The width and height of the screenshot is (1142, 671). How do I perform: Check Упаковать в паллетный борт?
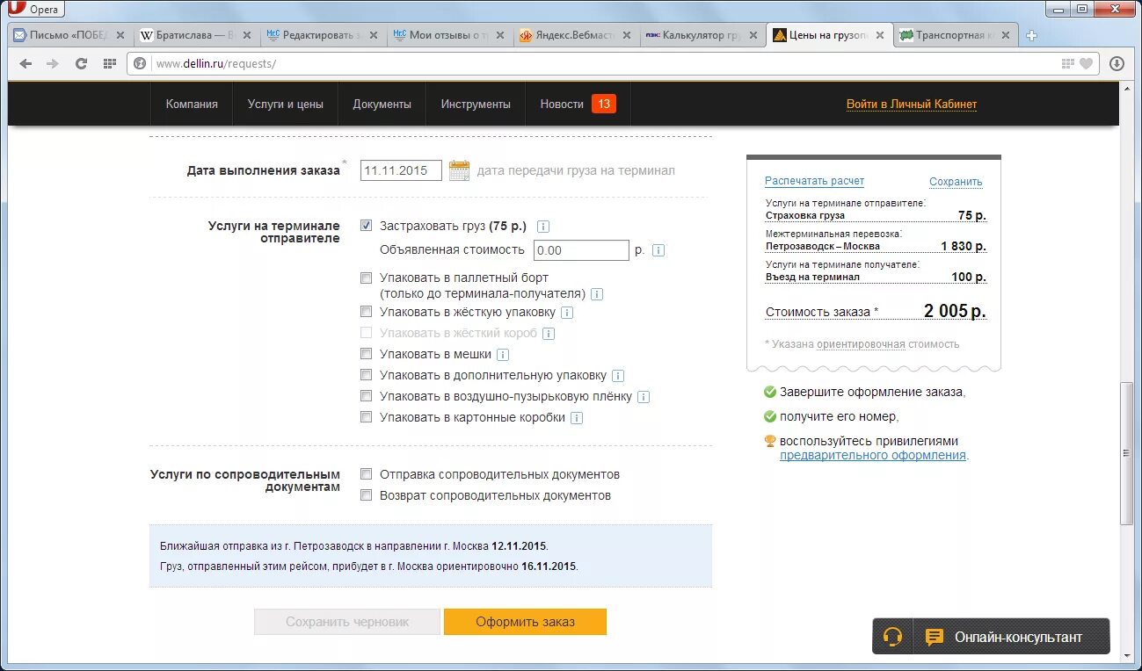click(x=367, y=278)
